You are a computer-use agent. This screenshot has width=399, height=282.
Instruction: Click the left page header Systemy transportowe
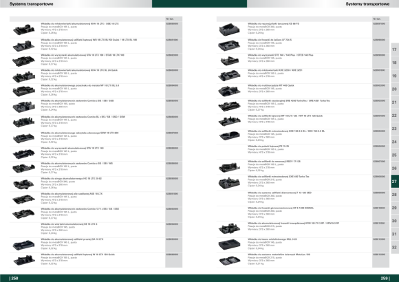(31, 4)
